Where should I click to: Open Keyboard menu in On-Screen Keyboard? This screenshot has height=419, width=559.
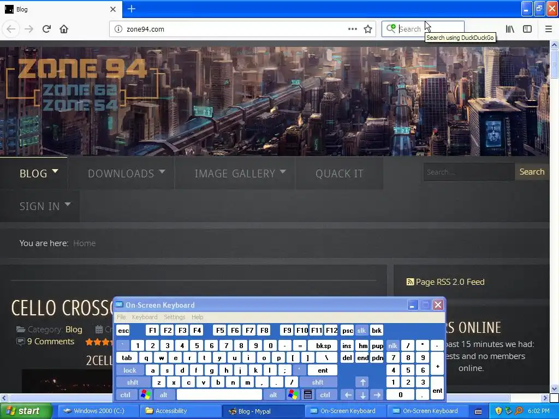145,317
